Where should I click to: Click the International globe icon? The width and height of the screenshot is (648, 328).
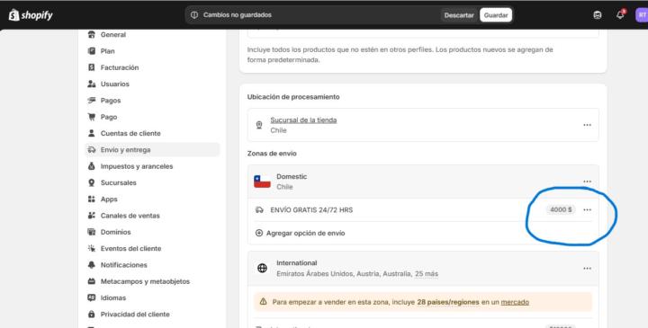click(262, 268)
